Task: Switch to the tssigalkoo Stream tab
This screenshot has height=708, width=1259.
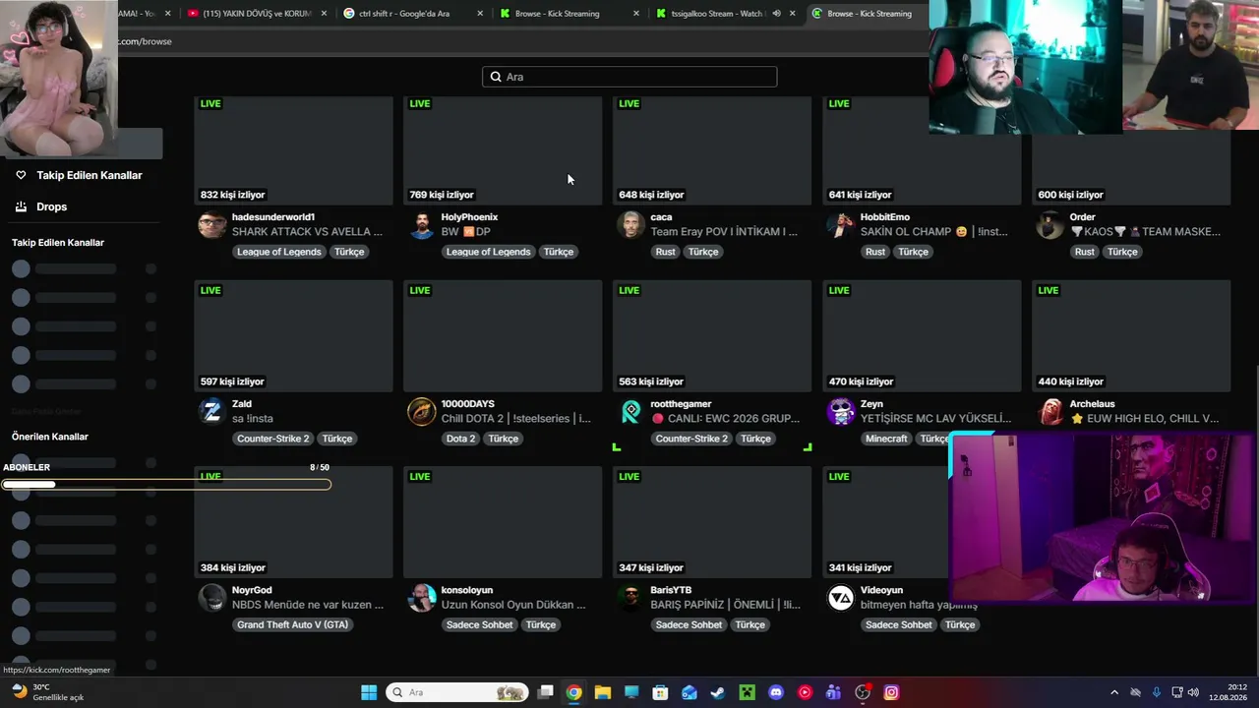Action: [x=726, y=14]
